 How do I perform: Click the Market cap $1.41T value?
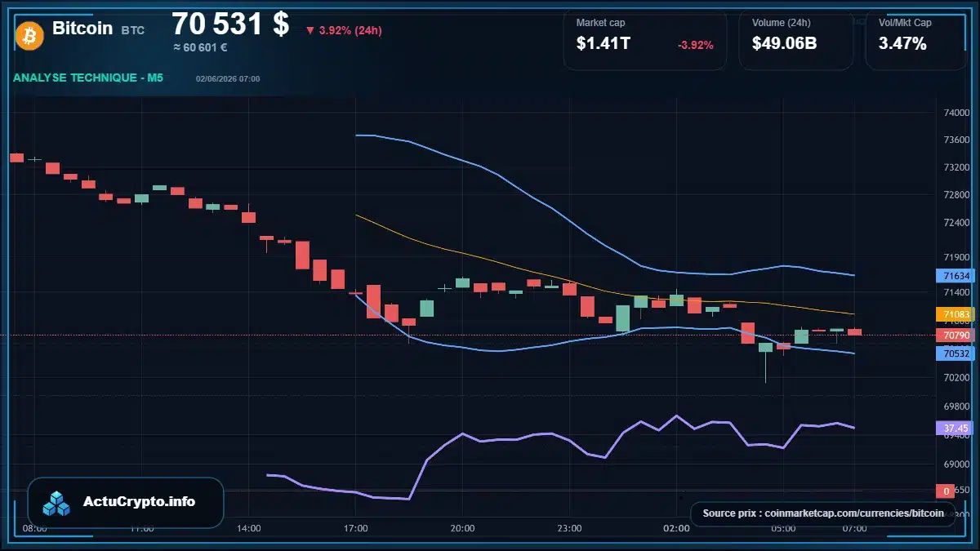(x=603, y=44)
